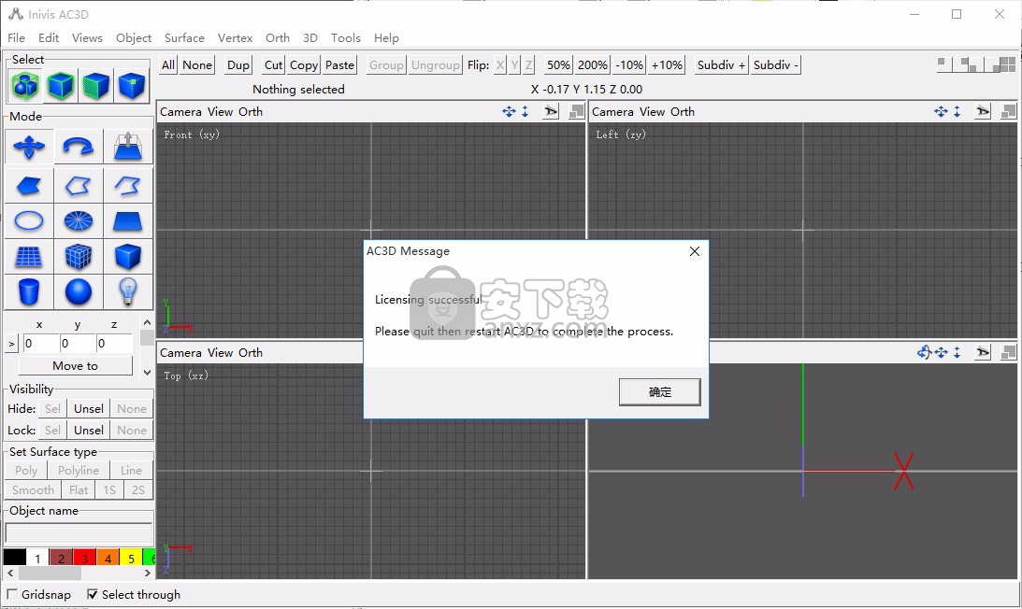1022x609 pixels.
Task: Select the Vertex select mode icon
Action: [131, 85]
